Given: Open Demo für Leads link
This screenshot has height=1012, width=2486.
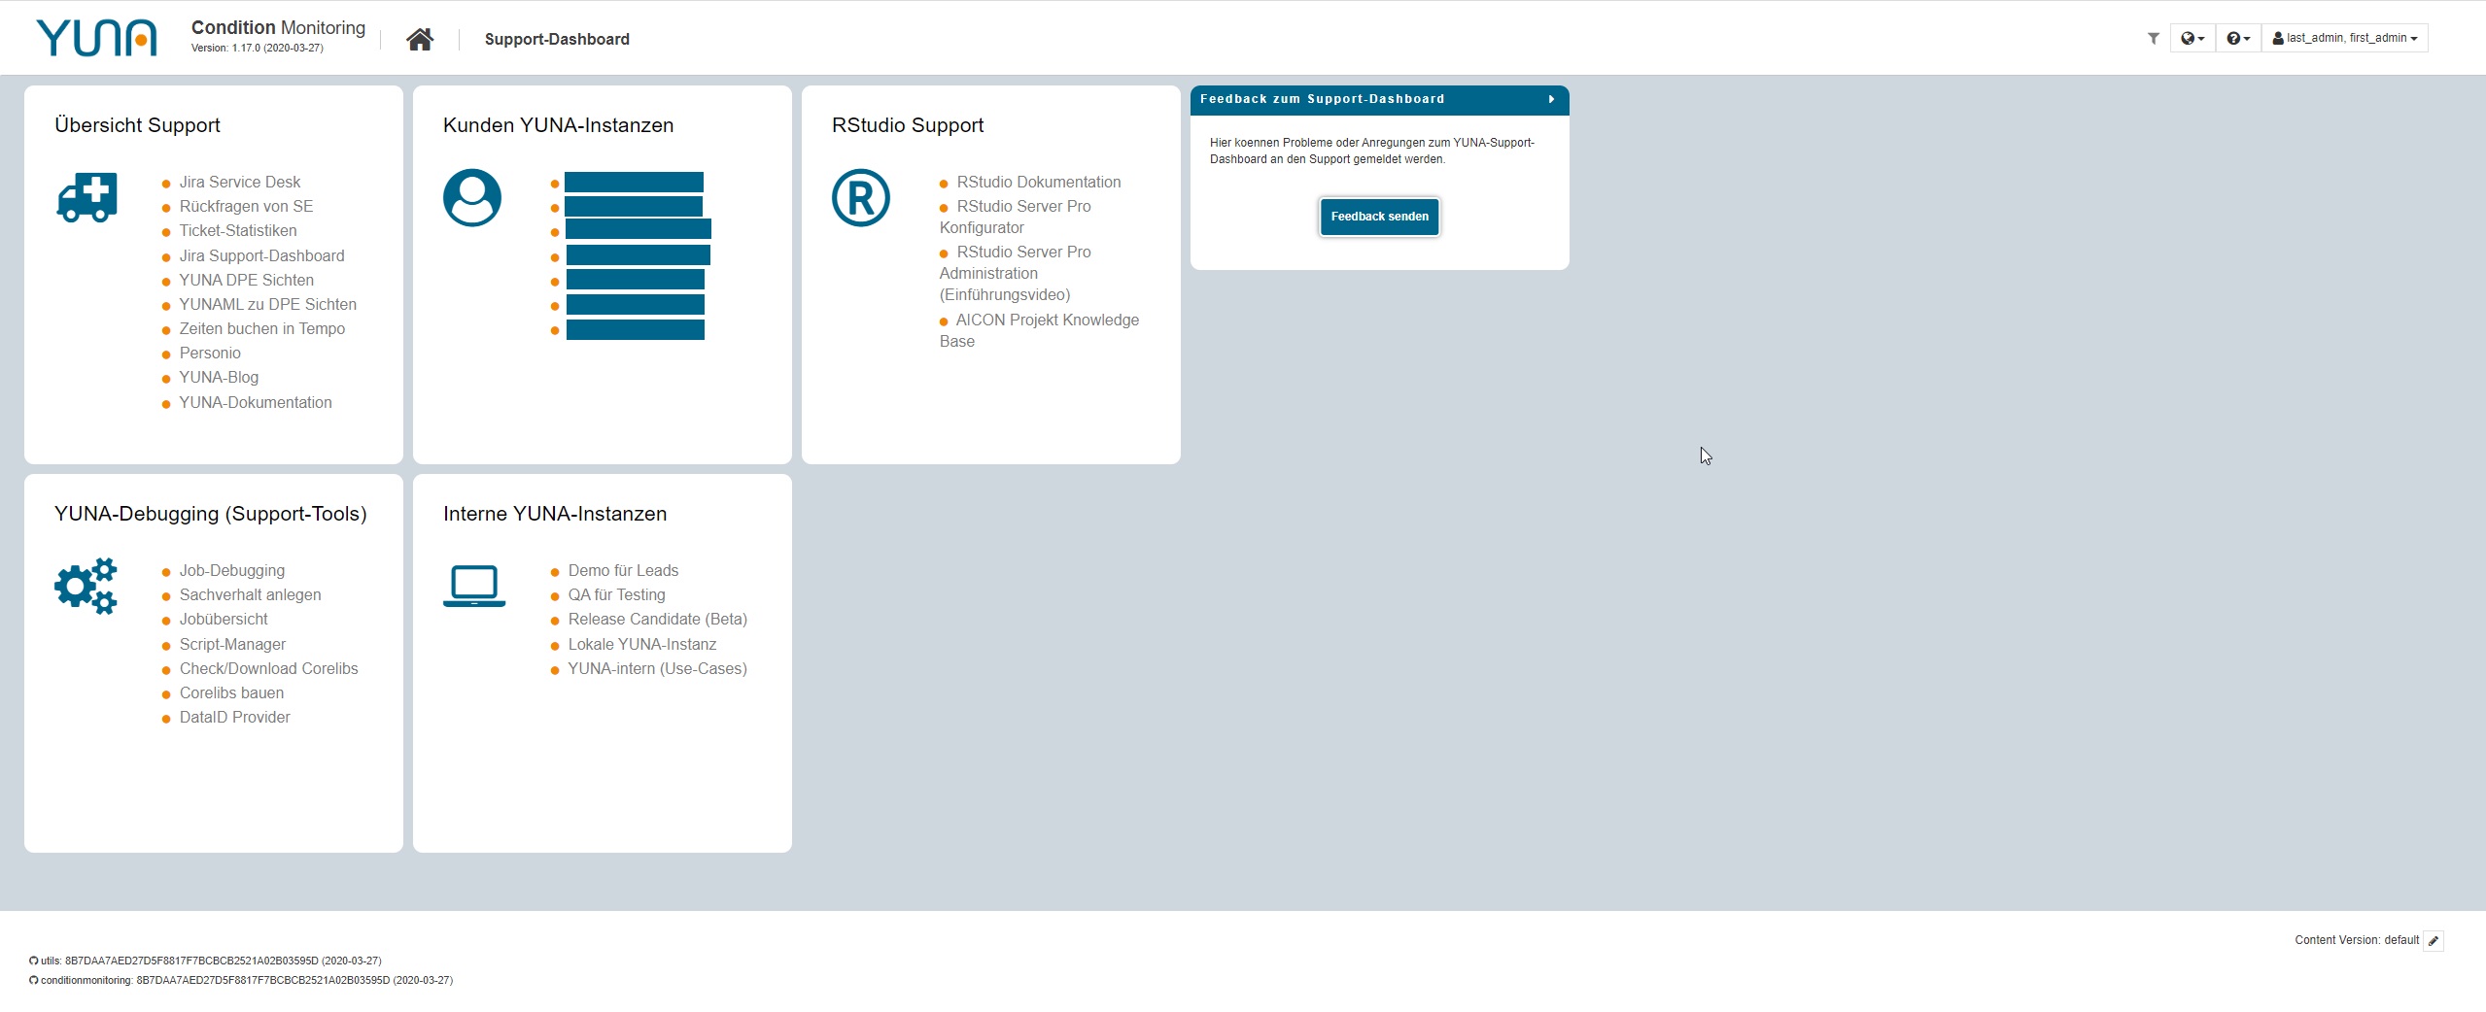Looking at the screenshot, I should (x=623, y=570).
